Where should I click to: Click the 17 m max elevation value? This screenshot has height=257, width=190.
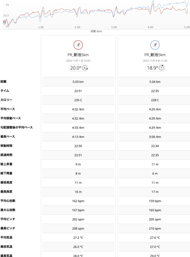tap(155, 192)
